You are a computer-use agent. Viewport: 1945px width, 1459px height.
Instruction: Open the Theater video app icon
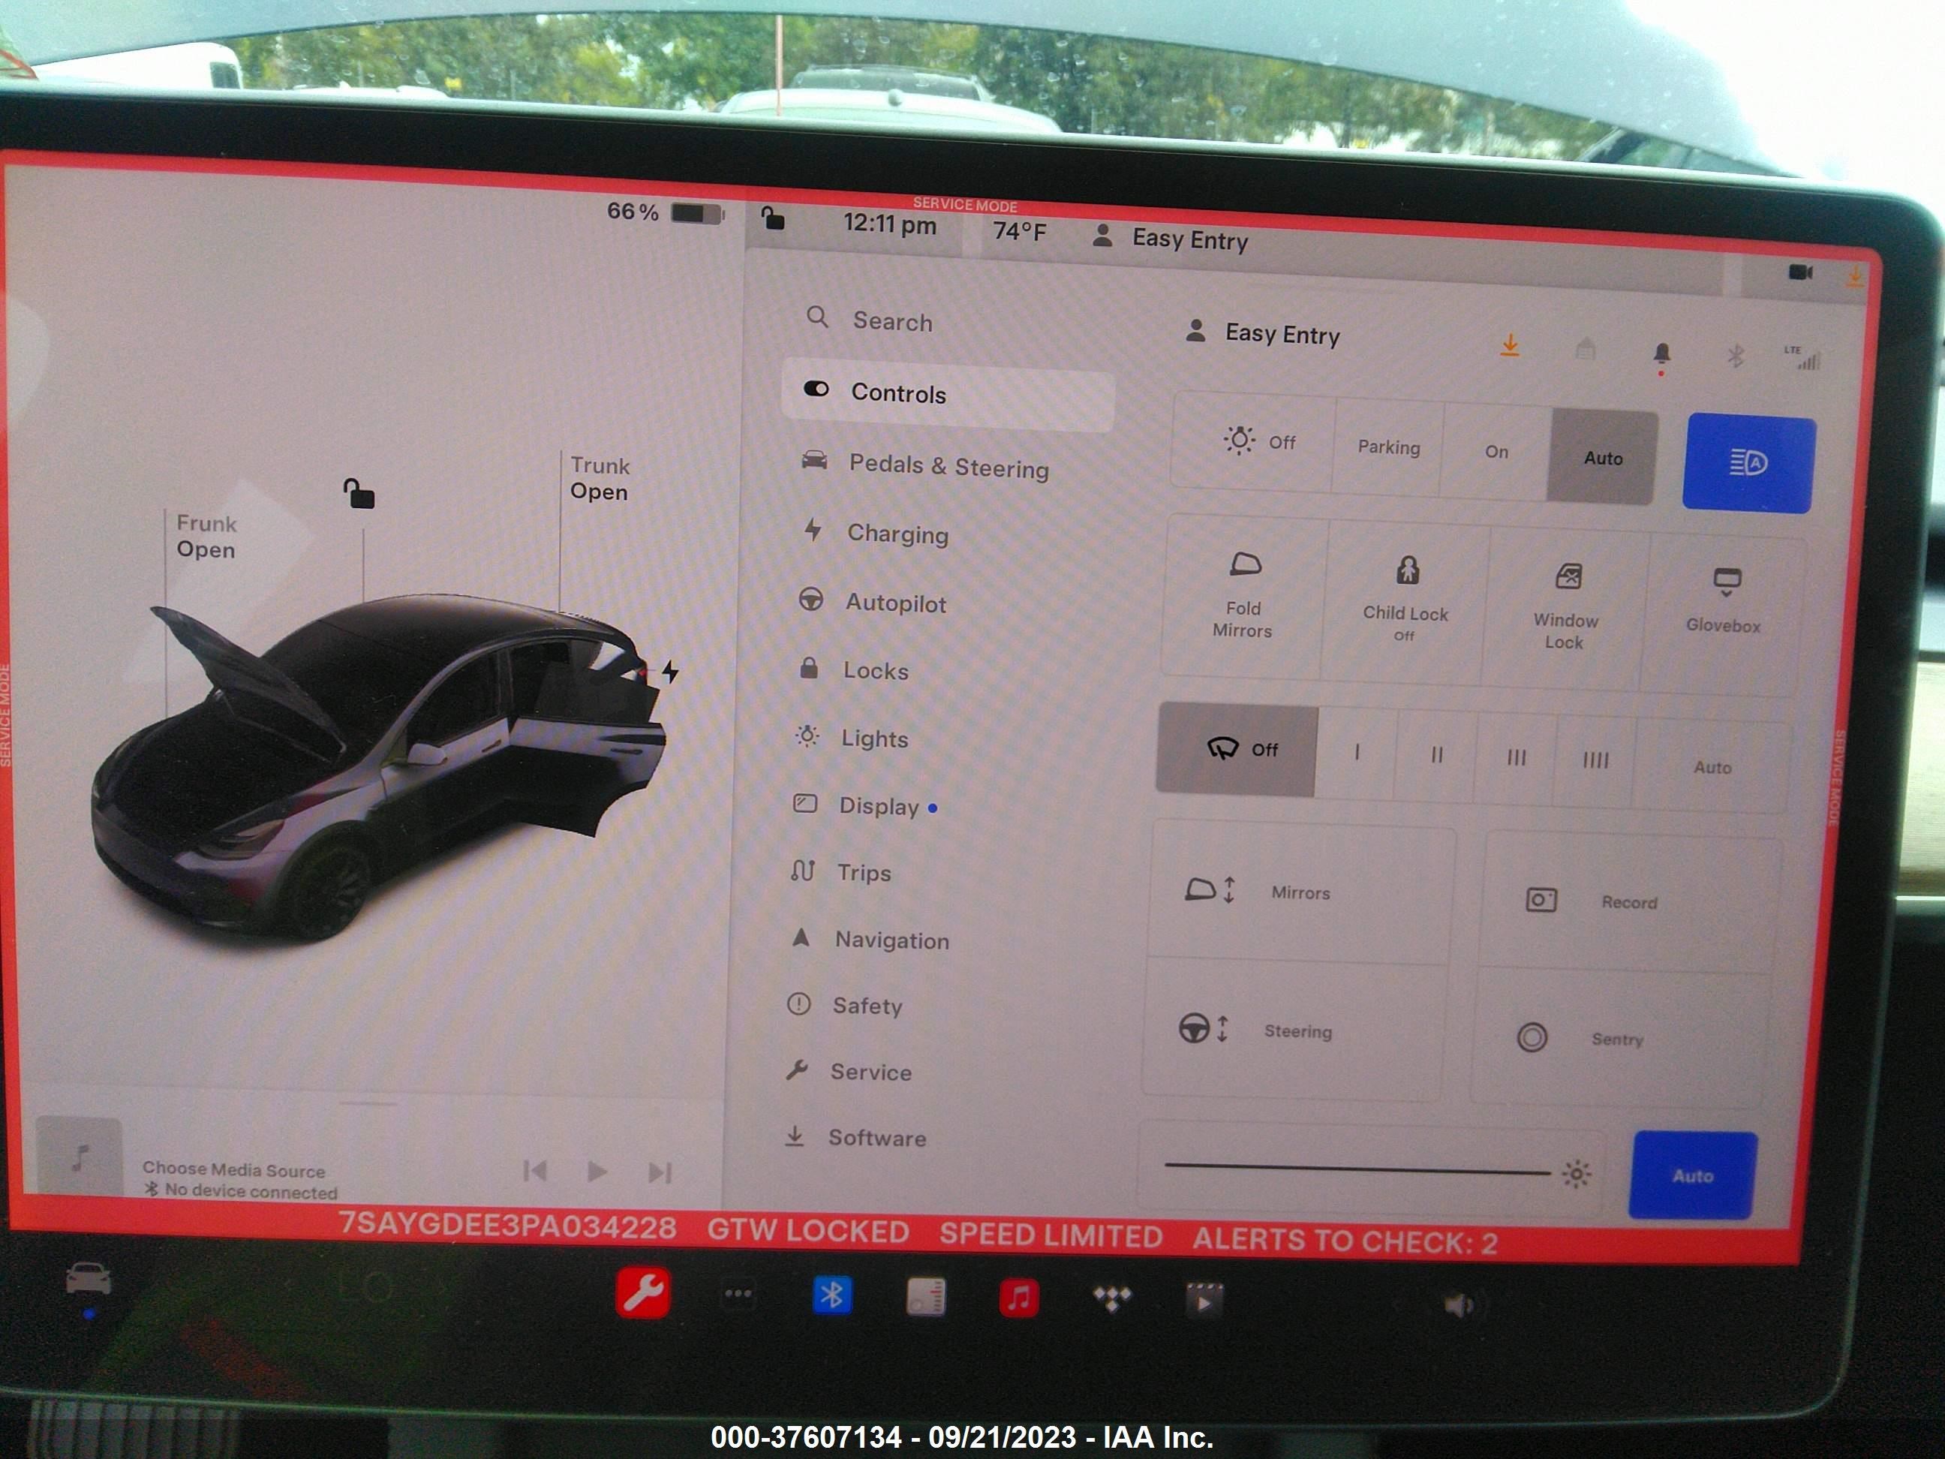pyautogui.click(x=1204, y=1300)
